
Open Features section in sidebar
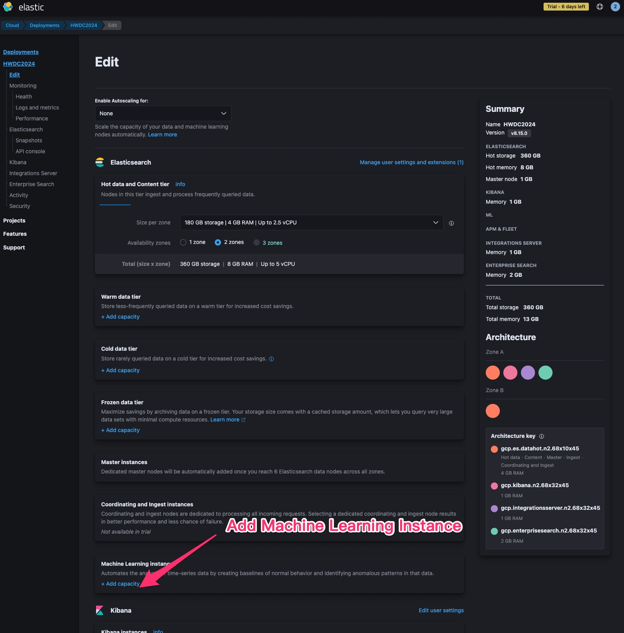[x=15, y=234]
